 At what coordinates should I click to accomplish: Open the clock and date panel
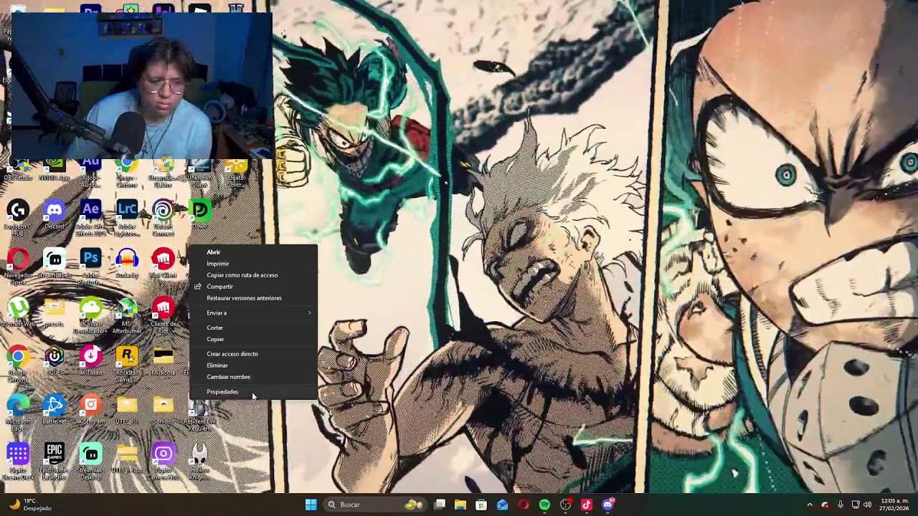pyautogui.click(x=894, y=505)
